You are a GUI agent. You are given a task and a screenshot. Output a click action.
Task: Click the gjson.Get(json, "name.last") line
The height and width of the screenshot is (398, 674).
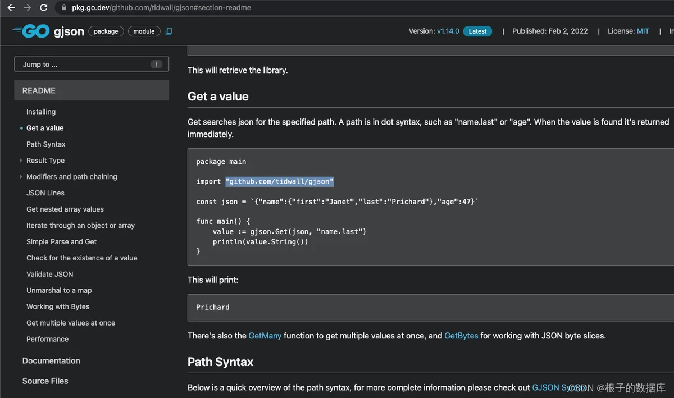(289, 232)
